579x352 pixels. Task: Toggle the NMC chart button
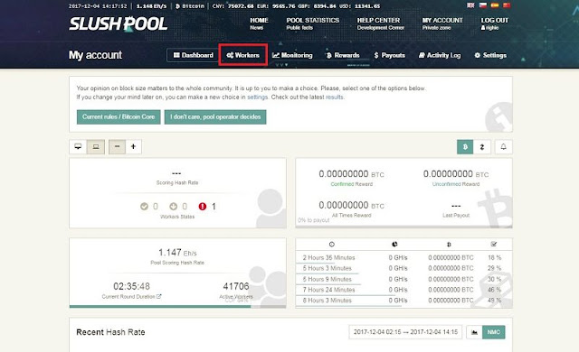tap(494, 332)
